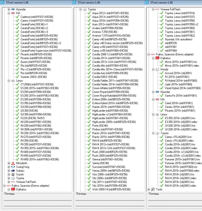The image size is (202, 211).
Task: Collapse the Toyota node listing Aqua 2012+
Action: point(81,9)
